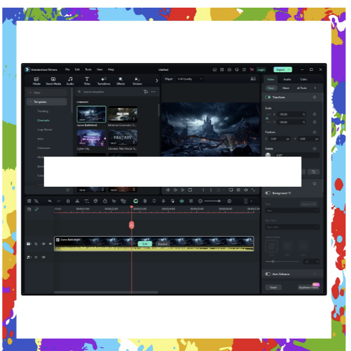
Task: Select the Cyber City template thumbnail
Action: click(92, 138)
